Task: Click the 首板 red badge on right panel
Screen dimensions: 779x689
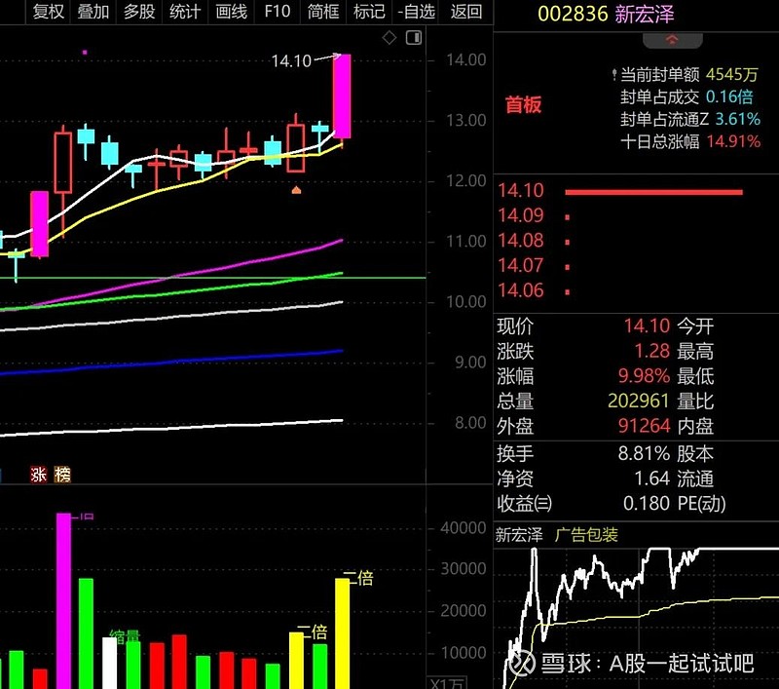Action: pyautogui.click(x=525, y=105)
